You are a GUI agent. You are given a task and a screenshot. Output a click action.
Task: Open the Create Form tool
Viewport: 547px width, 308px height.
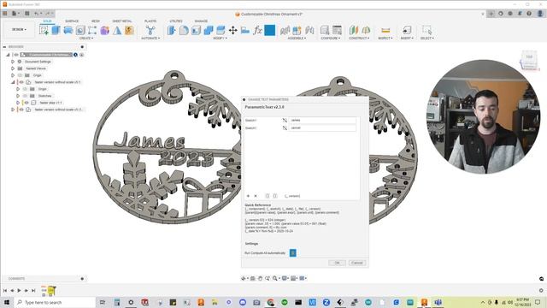pyautogui.click(x=104, y=31)
